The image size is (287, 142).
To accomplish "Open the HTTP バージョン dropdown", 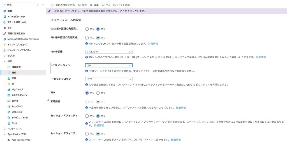I will click(109, 65).
